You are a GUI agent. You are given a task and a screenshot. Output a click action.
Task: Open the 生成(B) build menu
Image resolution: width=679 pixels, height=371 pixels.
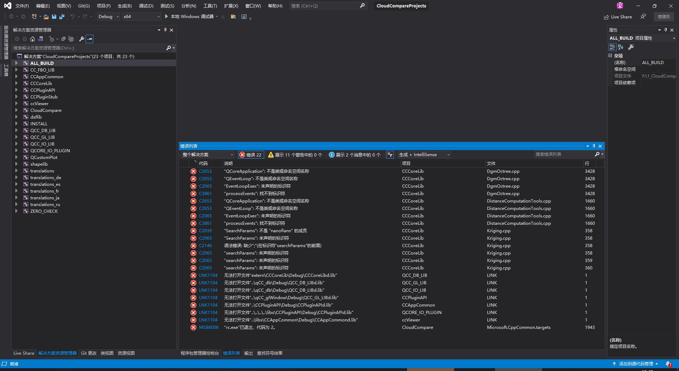click(125, 6)
